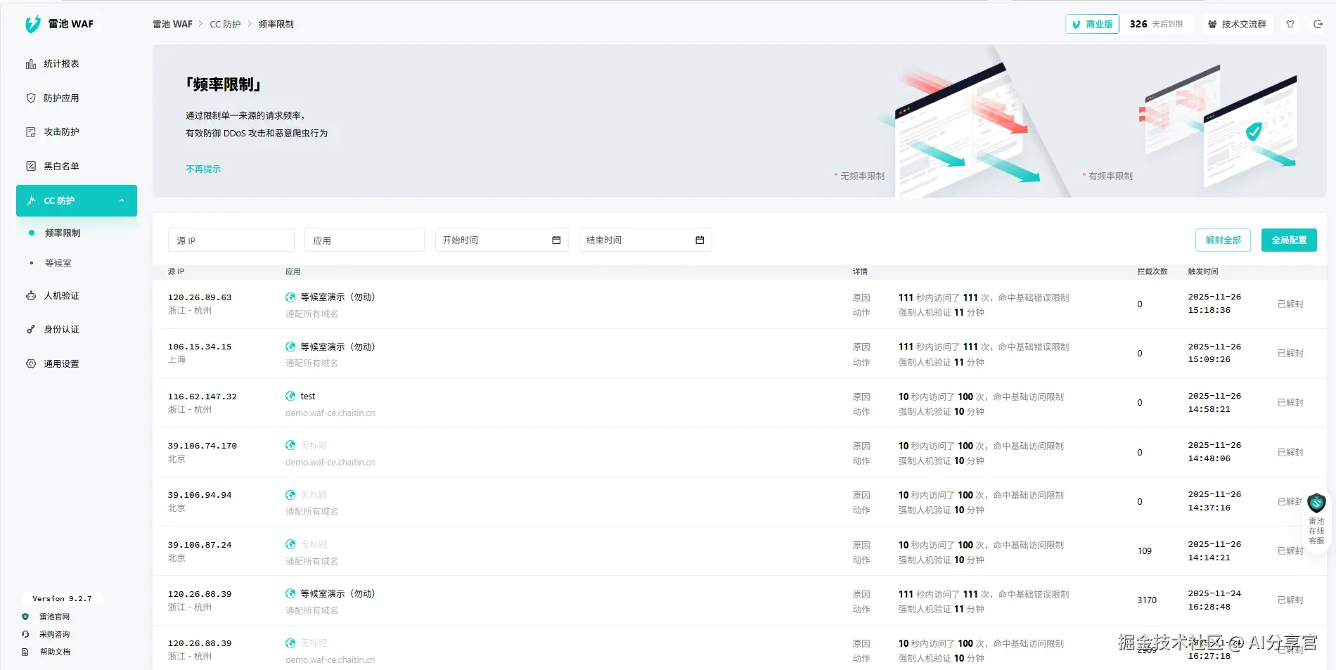Viewport: 1336px width, 670px height.
Task: Select the 频率限制 submenu item
Action: click(63, 233)
